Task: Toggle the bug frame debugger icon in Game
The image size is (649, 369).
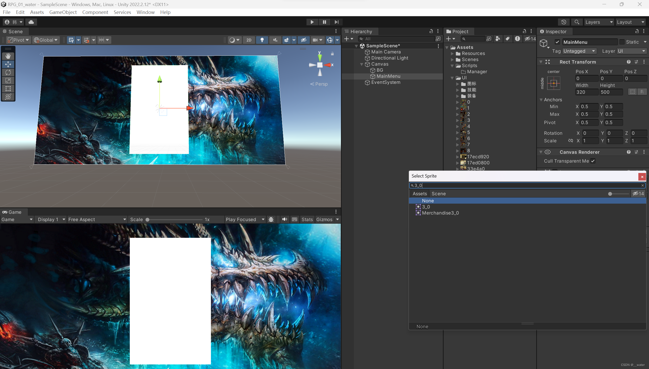Action: [271, 219]
